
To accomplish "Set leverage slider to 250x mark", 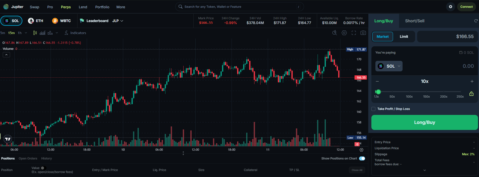I will click(460, 92).
